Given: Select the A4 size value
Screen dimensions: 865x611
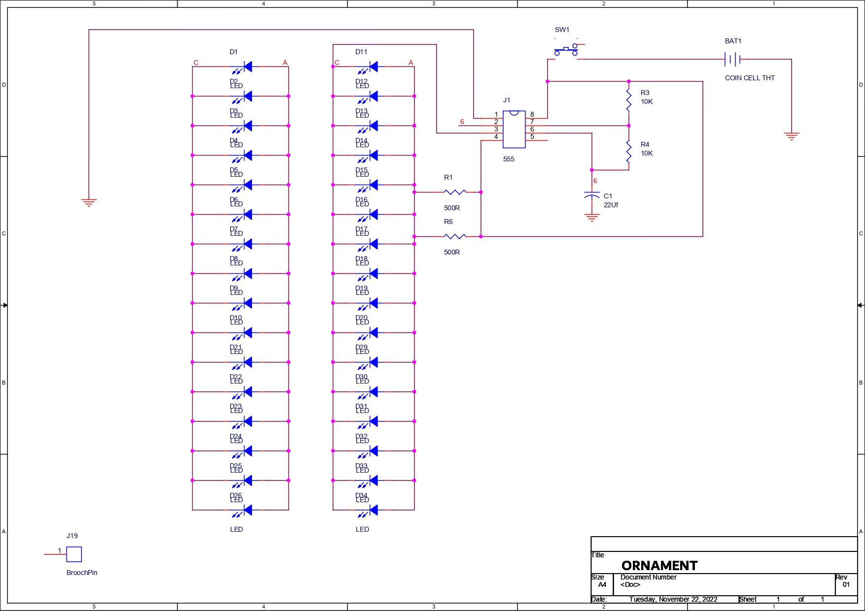Looking at the screenshot, I should pos(602,584).
